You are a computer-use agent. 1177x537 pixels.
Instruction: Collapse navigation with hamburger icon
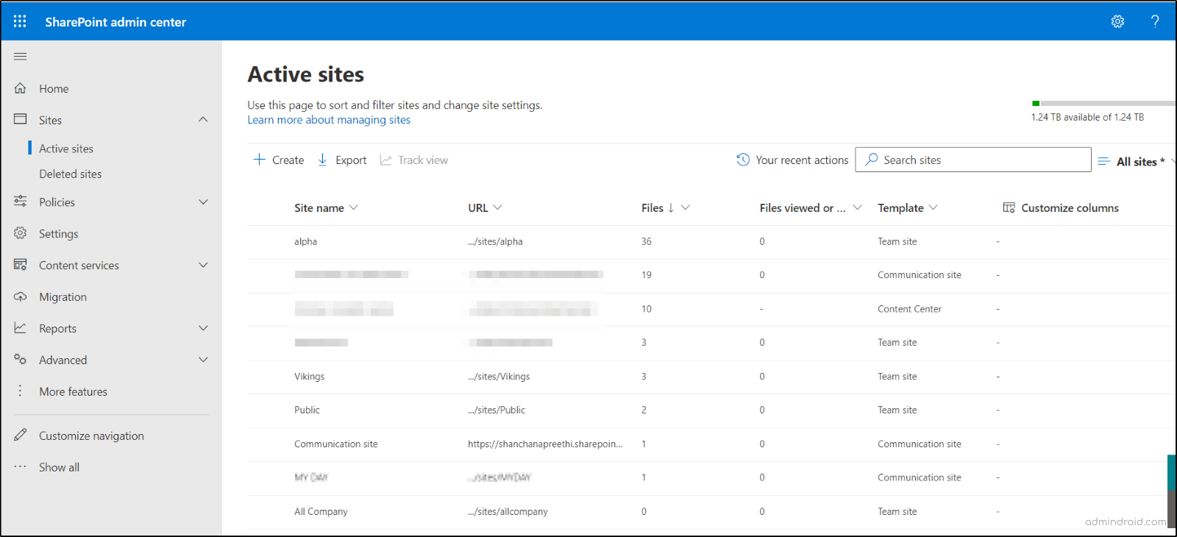point(20,56)
